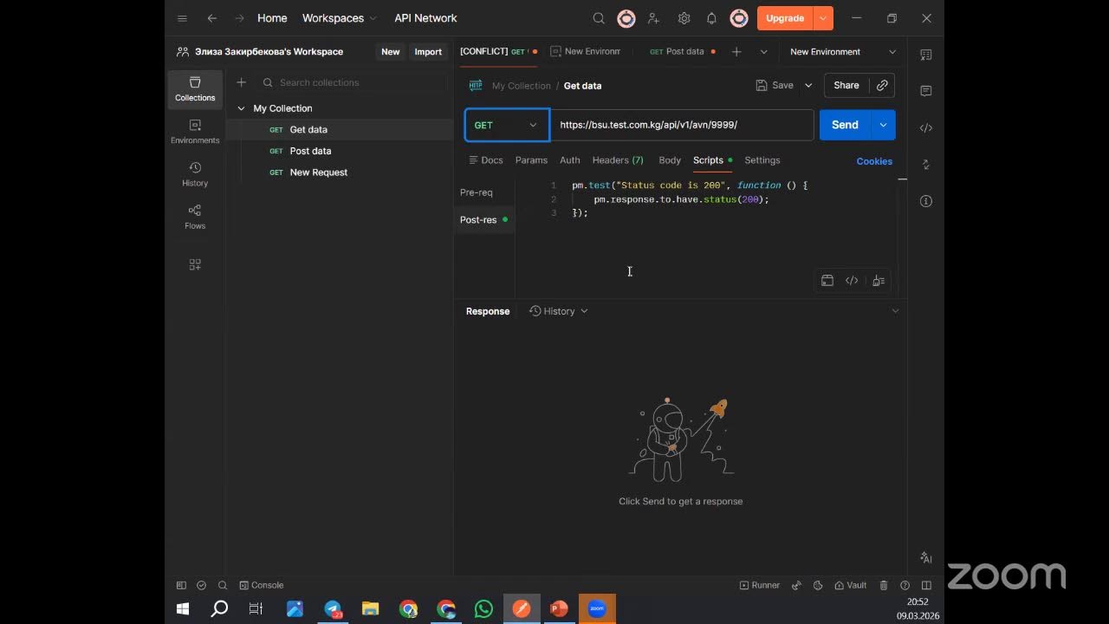Toggle the two-pane layout icon in status bar
Image resolution: width=1109 pixels, height=624 pixels.
pos(926,585)
